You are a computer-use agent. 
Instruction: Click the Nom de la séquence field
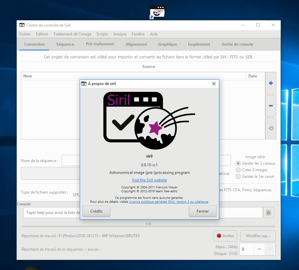pos(146,161)
